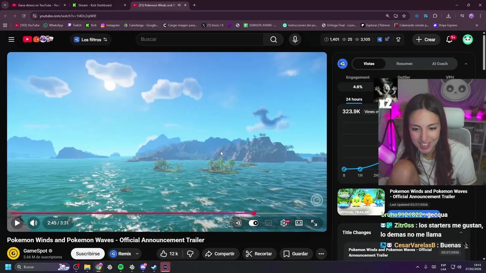Open the browser downloads icon
This screenshot has height=273, width=486.
(448, 16)
